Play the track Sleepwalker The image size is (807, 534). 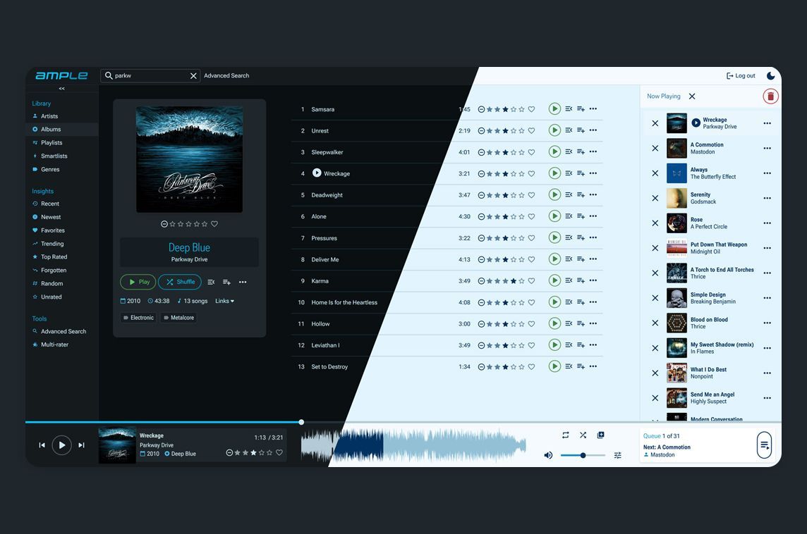coord(554,151)
